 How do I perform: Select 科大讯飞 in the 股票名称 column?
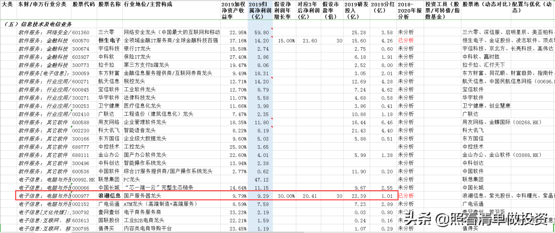coord(109,130)
